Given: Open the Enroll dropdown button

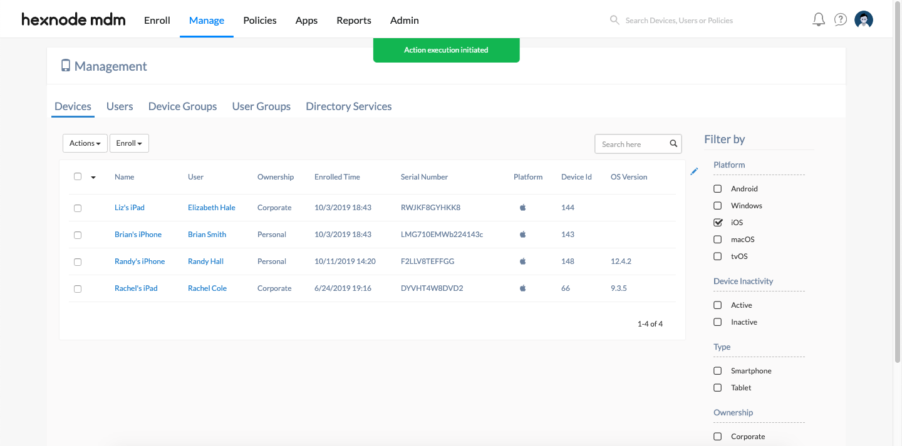Looking at the screenshot, I should click(129, 143).
